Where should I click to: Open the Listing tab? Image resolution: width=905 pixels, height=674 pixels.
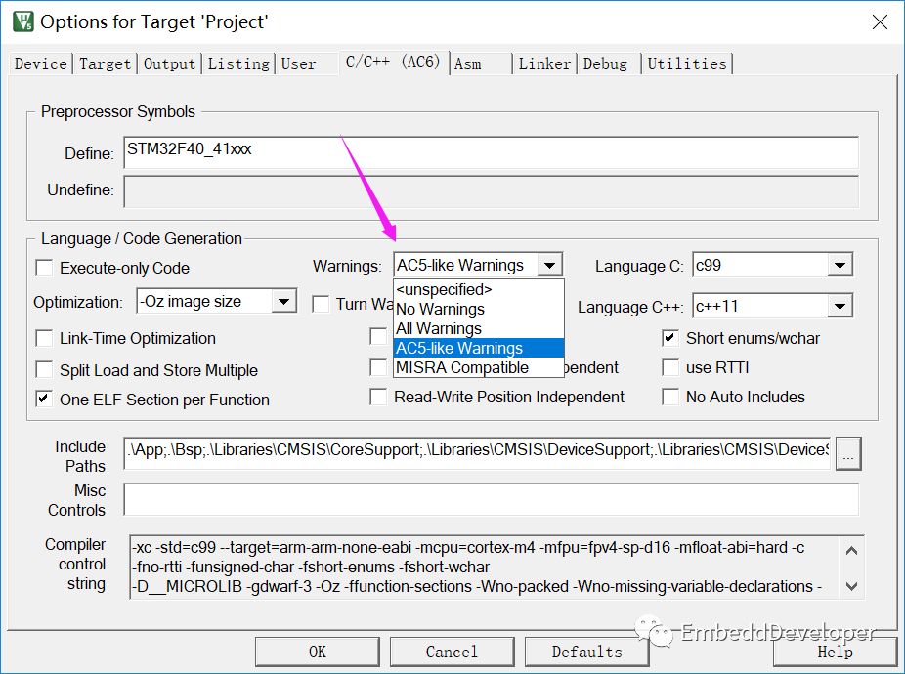coord(238,63)
